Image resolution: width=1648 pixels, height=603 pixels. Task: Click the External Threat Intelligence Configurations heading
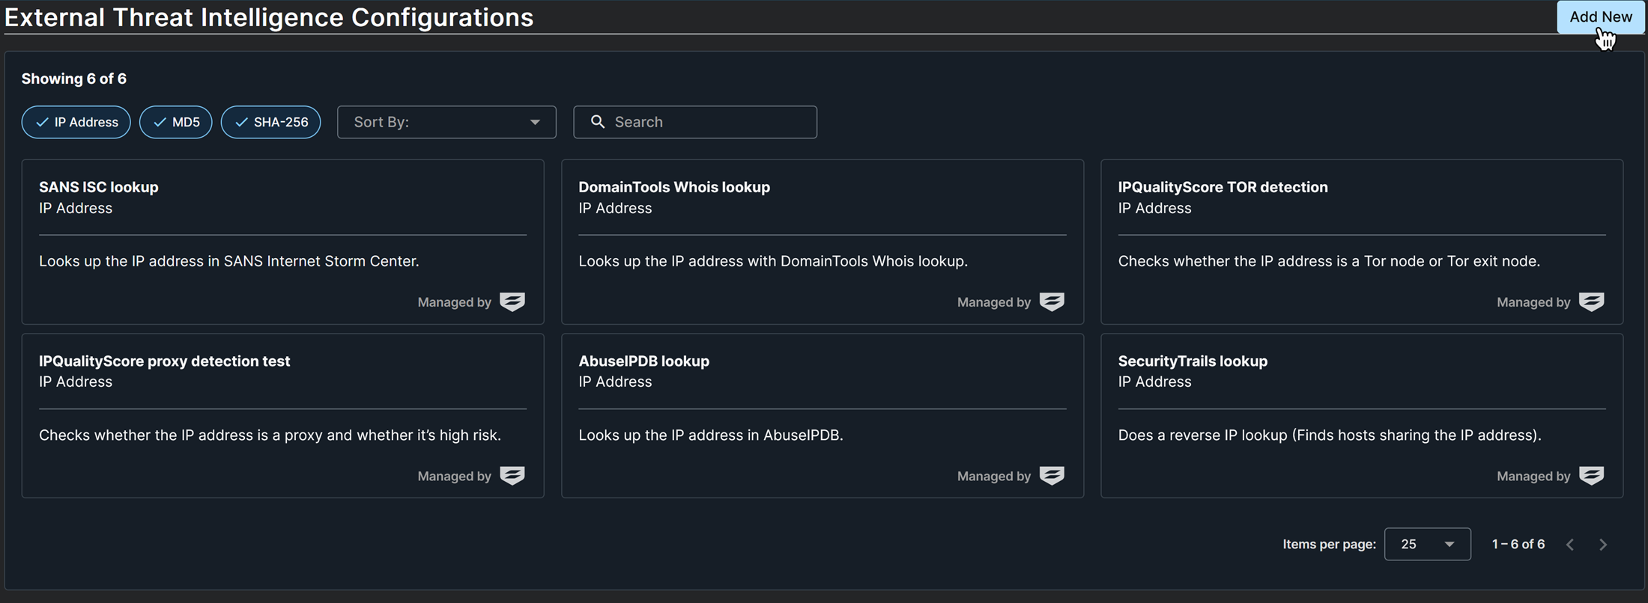pos(269,17)
